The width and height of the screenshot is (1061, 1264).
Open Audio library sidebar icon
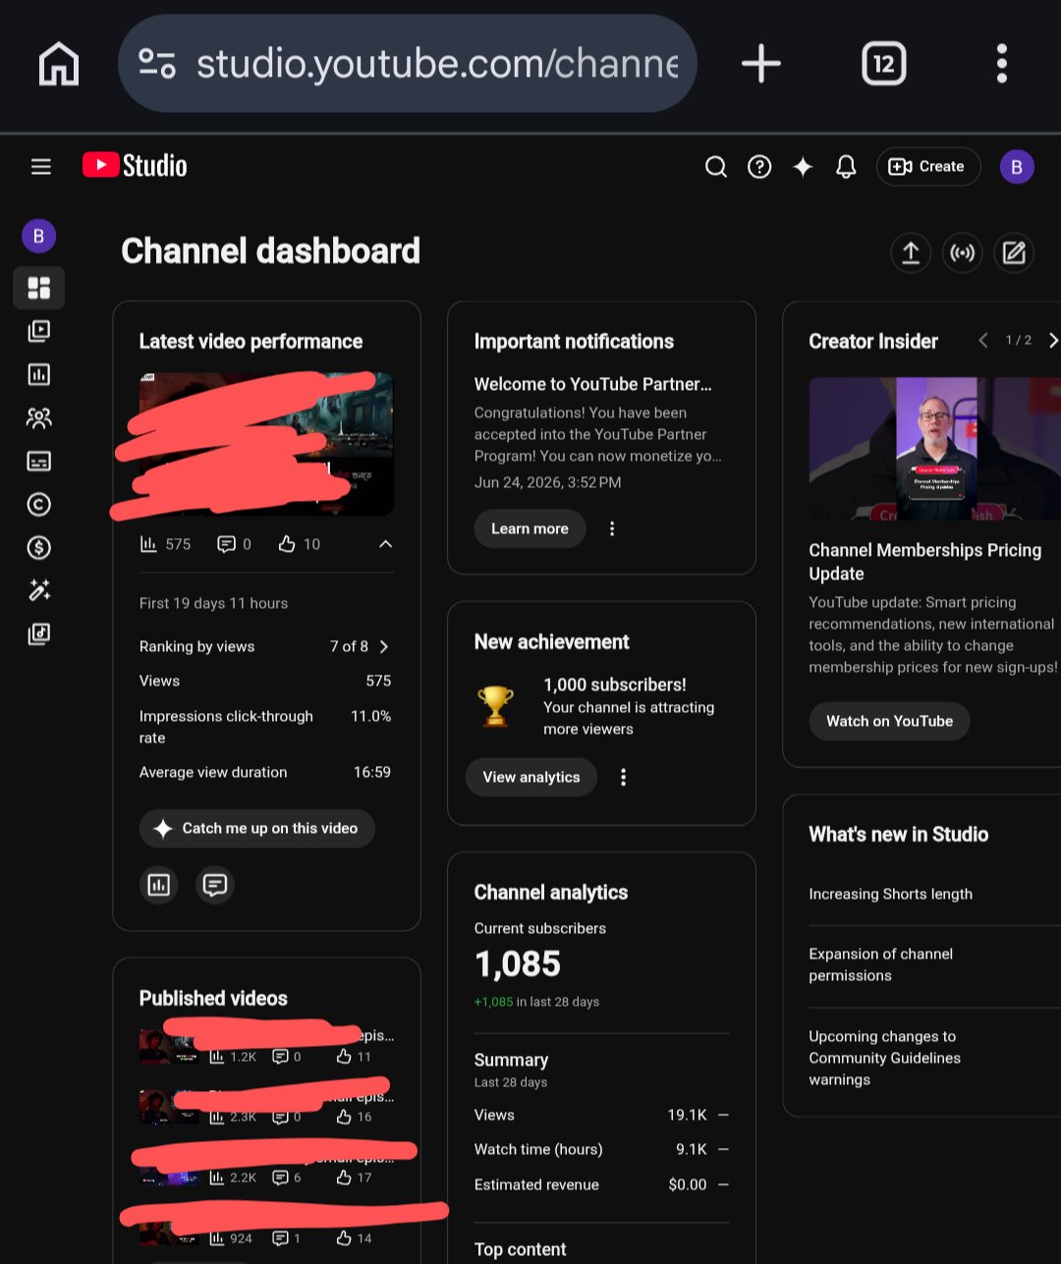[x=39, y=633]
